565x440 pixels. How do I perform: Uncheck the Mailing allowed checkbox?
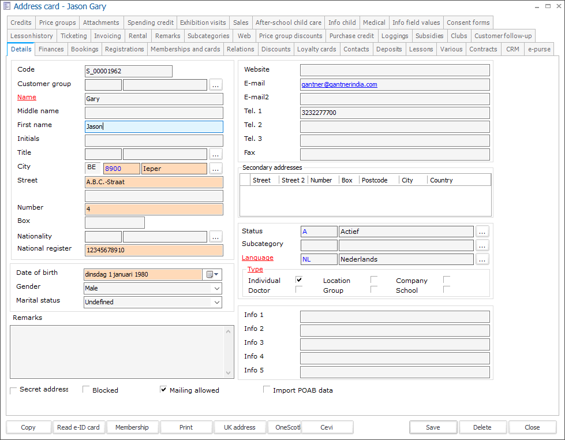(x=163, y=390)
